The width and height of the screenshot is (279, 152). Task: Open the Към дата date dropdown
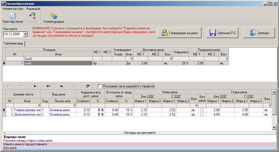point(25,34)
